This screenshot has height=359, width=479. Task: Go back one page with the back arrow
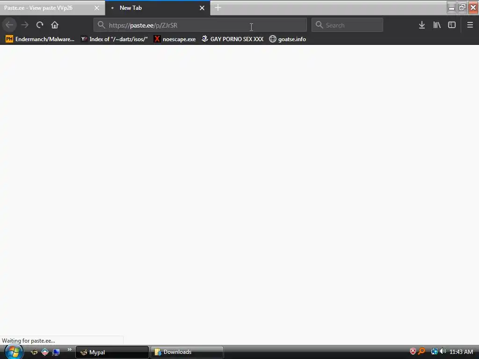pyautogui.click(x=9, y=25)
